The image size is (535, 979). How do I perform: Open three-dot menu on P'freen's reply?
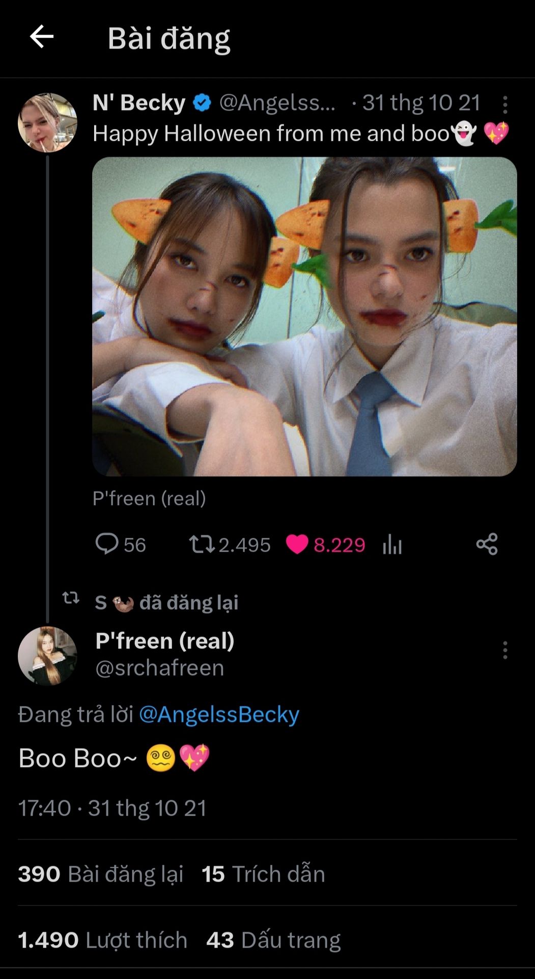505,650
